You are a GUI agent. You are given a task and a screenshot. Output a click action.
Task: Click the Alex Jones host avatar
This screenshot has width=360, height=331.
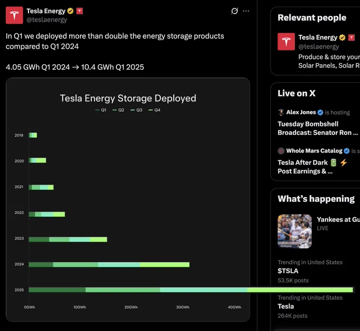281,112
